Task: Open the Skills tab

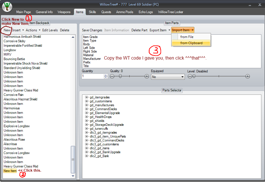Action: point(92,12)
